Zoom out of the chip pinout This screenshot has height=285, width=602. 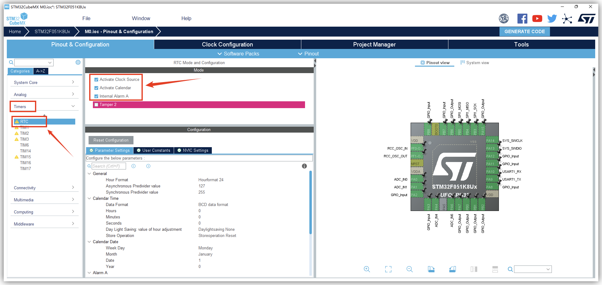click(409, 269)
